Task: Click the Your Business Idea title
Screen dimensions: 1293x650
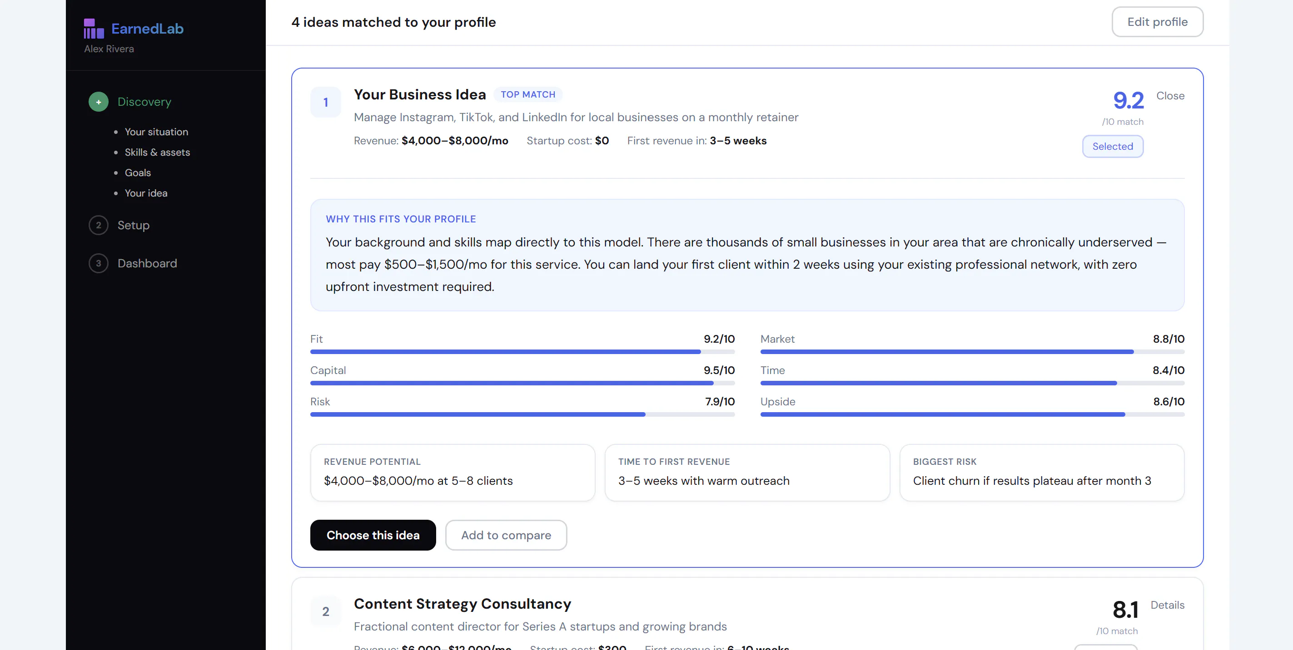Action: tap(420, 94)
